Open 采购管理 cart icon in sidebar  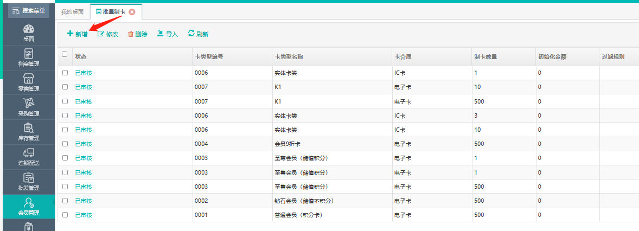pyautogui.click(x=29, y=107)
